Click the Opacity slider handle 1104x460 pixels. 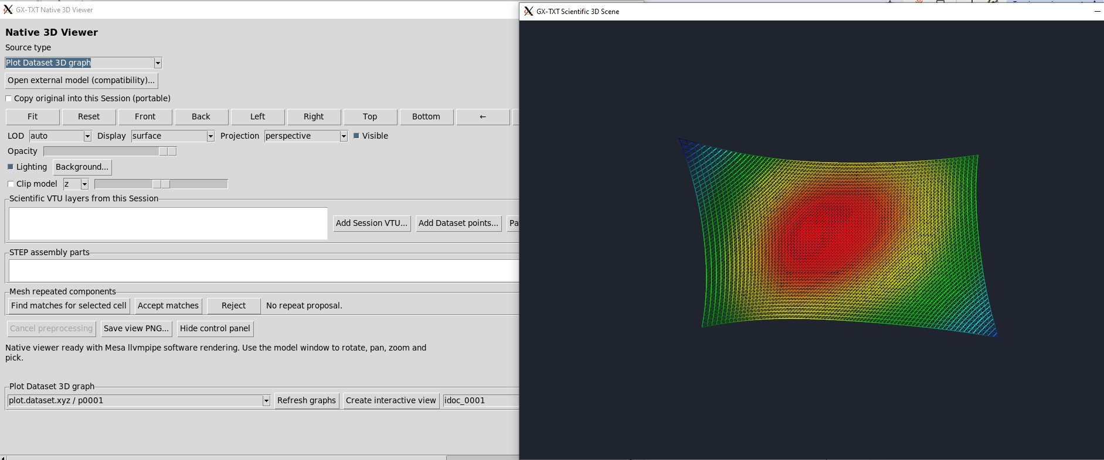click(168, 152)
